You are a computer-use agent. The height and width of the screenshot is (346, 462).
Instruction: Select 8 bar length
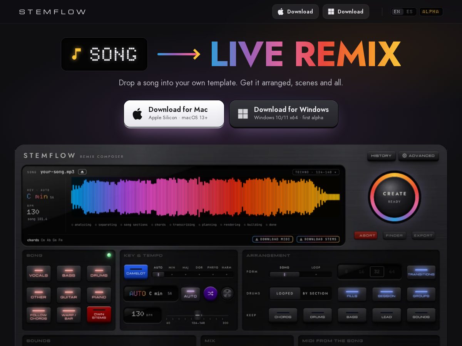tap(346, 272)
